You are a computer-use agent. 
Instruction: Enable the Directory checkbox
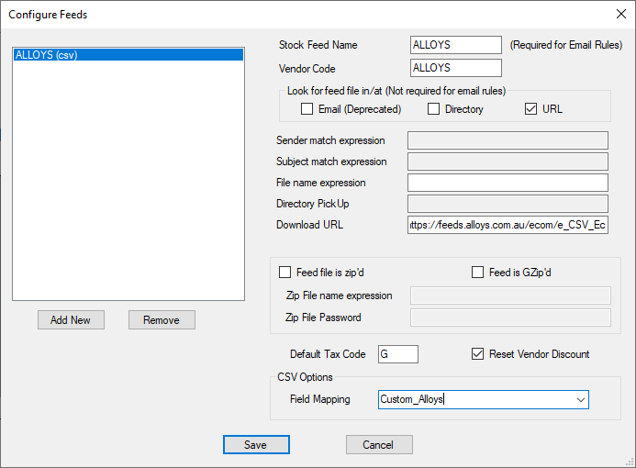coord(434,109)
